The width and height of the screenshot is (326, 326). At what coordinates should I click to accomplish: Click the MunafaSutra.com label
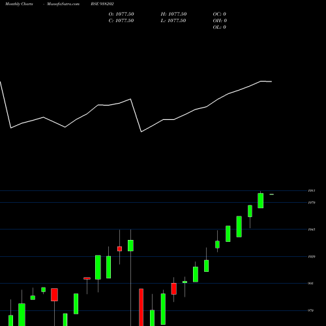click(63, 4)
